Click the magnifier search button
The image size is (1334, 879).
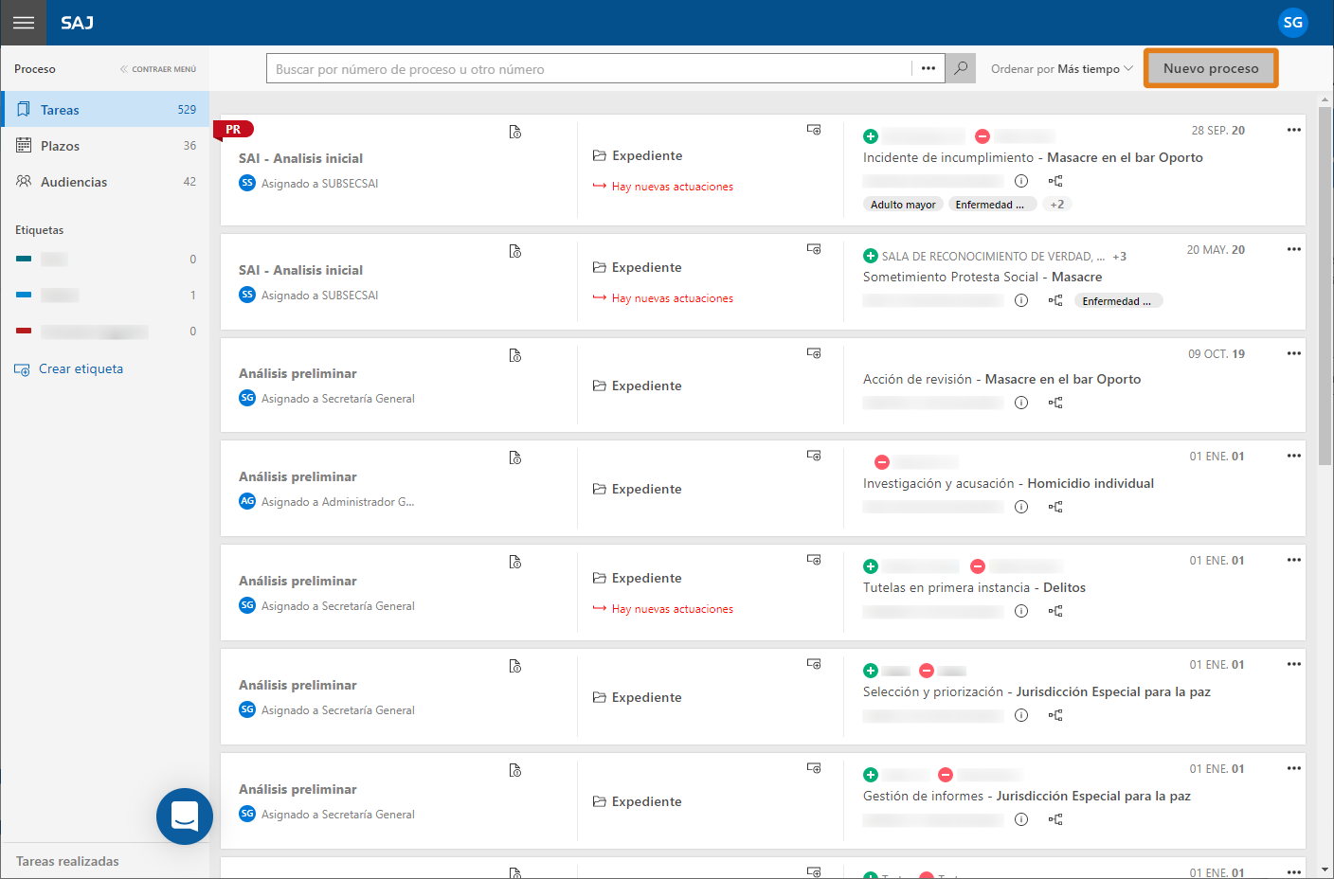961,68
